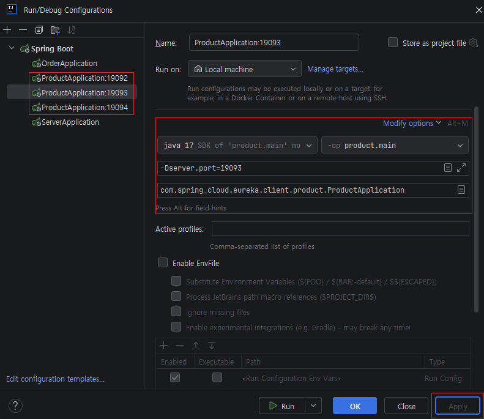Click the Add New Configuration plus icon
The height and width of the screenshot is (419, 484).
point(7,30)
